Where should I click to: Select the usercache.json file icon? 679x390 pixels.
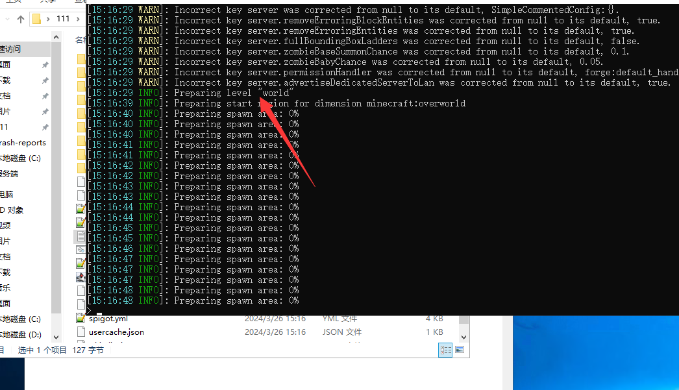pos(80,332)
